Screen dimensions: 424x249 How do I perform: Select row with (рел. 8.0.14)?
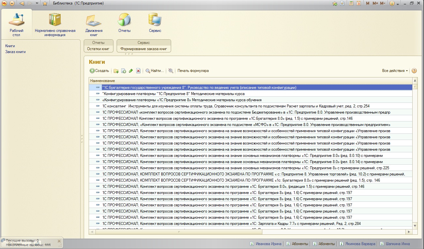click(251, 162)
